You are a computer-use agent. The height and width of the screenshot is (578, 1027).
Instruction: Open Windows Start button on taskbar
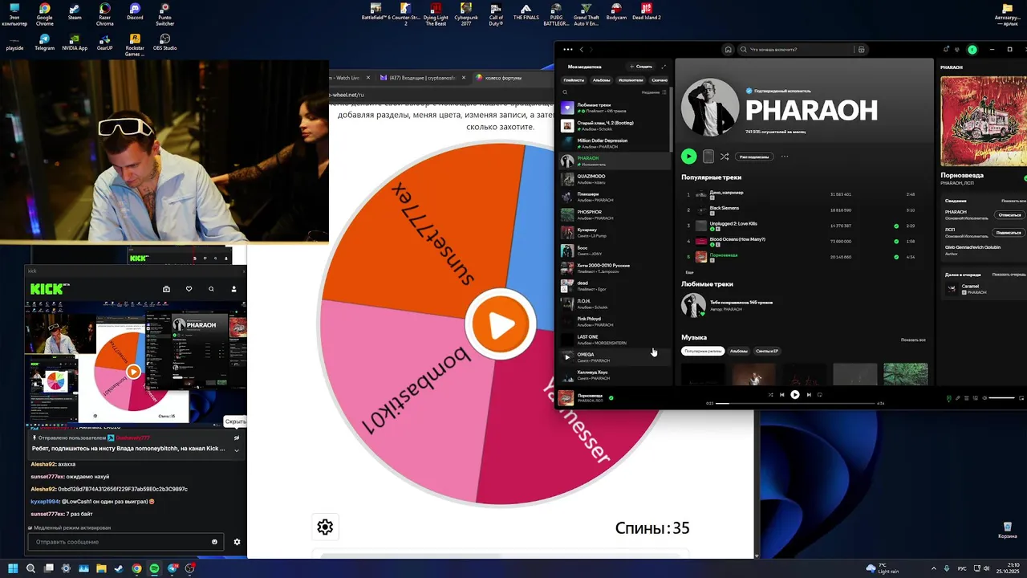coord(14,568)
